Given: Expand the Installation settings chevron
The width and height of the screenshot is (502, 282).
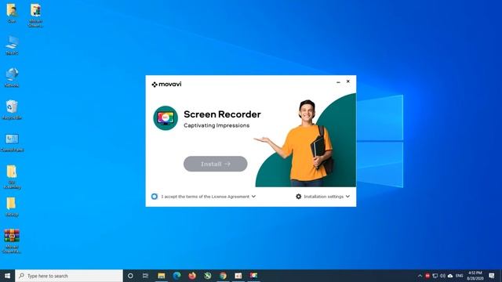Looking at the screenshot, I should 347,197.
